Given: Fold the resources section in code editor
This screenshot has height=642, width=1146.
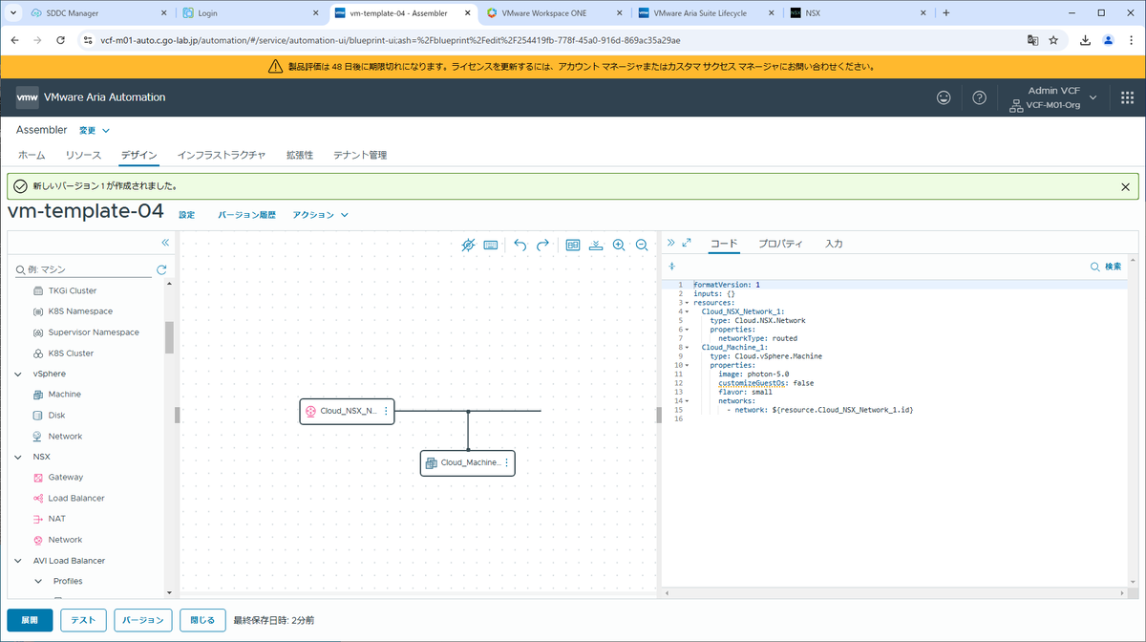Looking at the screenshot, I should point(687,303).
